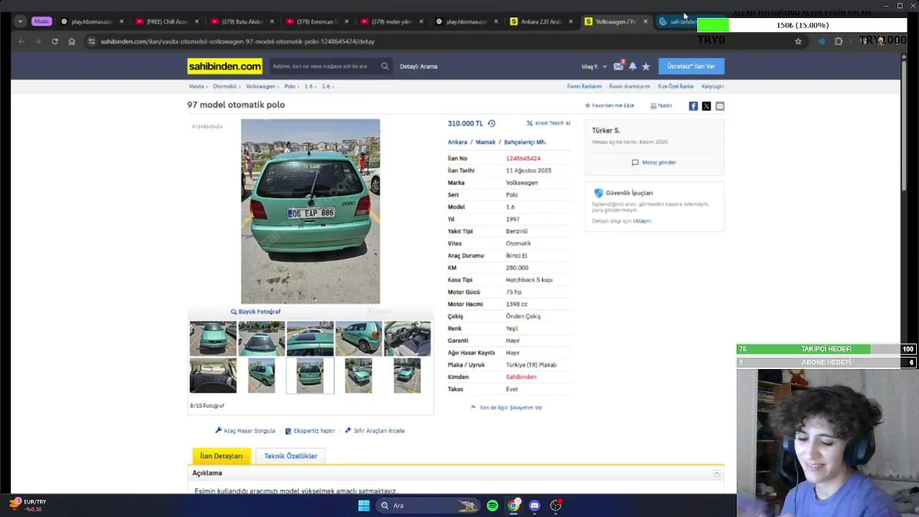Share listing by email icon
The width and height of the screenshot is (919, 517).
719,106
